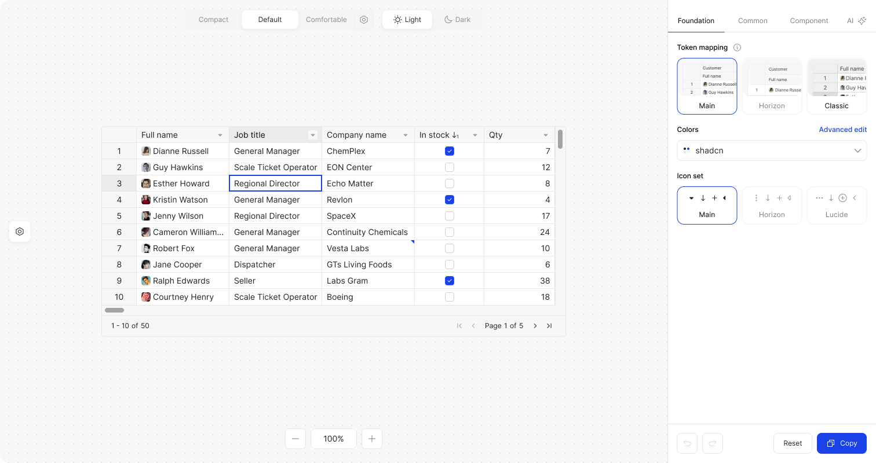Click the settings icon on left edge

pos(20,231)
